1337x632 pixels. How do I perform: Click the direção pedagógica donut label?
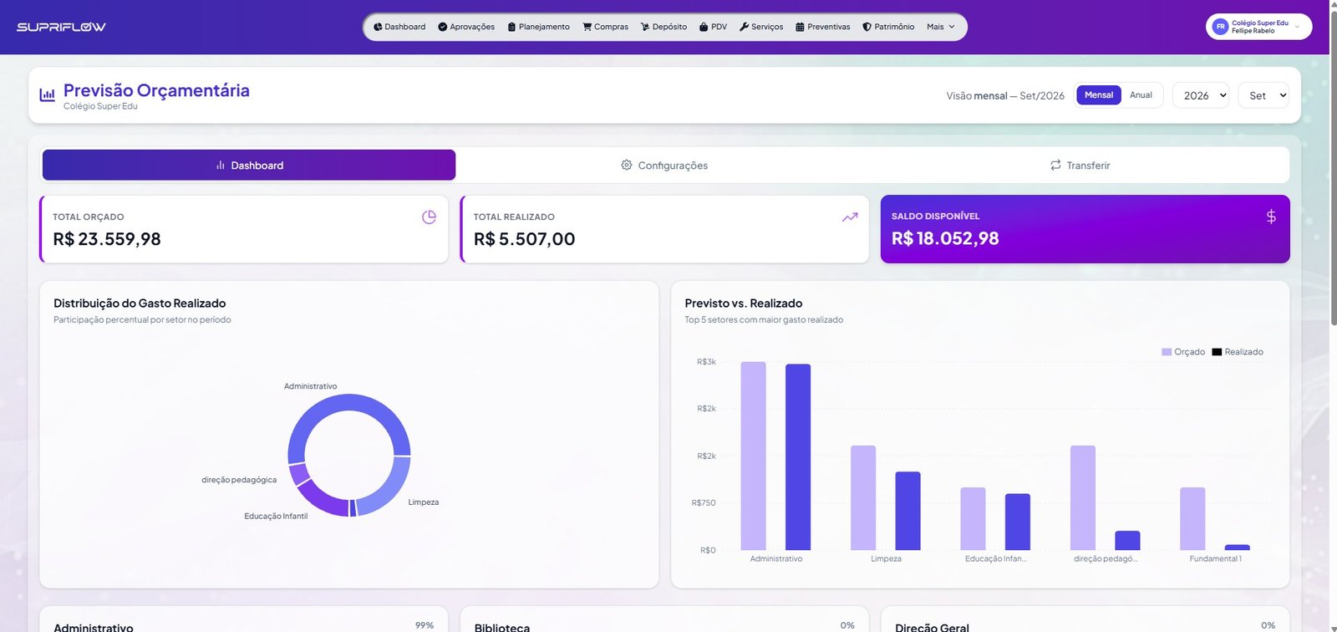pyautogui.click(x=239, y=480)
